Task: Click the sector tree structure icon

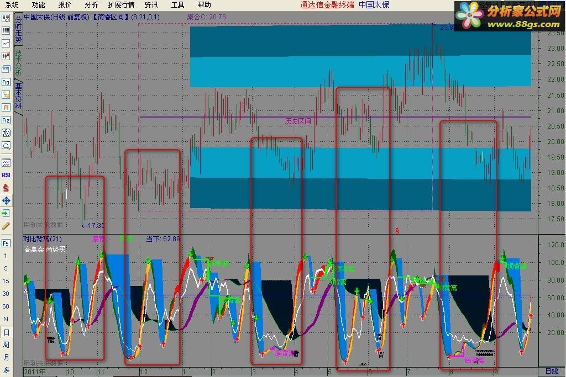Action: tap(6, 95)
